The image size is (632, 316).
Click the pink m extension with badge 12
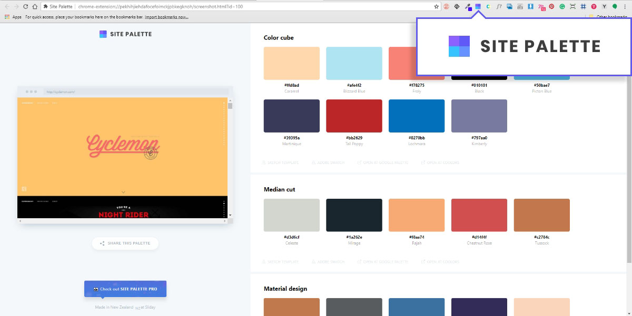coord(541,7)
